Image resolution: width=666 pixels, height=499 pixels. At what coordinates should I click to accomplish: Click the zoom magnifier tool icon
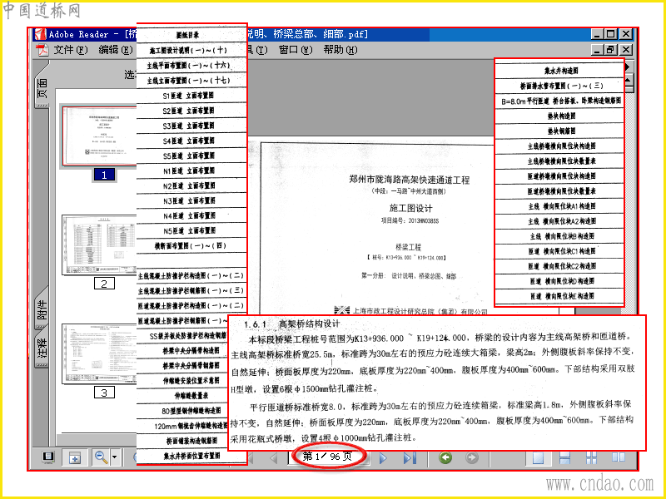coord(101,457)
